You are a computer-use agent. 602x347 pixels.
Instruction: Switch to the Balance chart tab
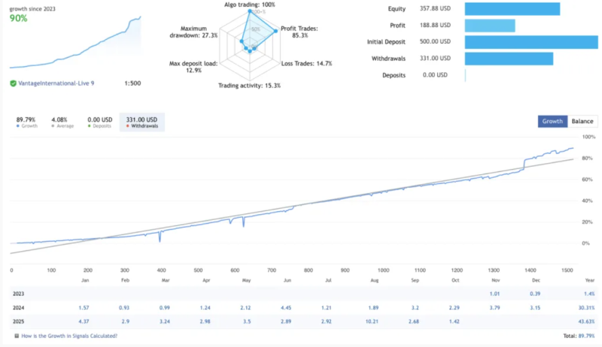[582, 121]
